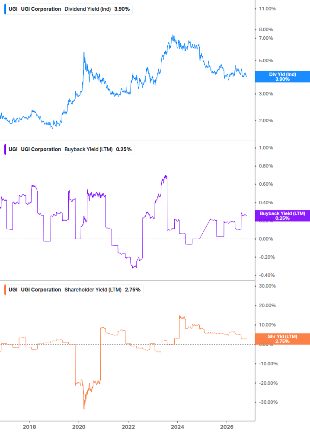Click the 3.90% value in Dividend Yield legend

coord(122,9)
